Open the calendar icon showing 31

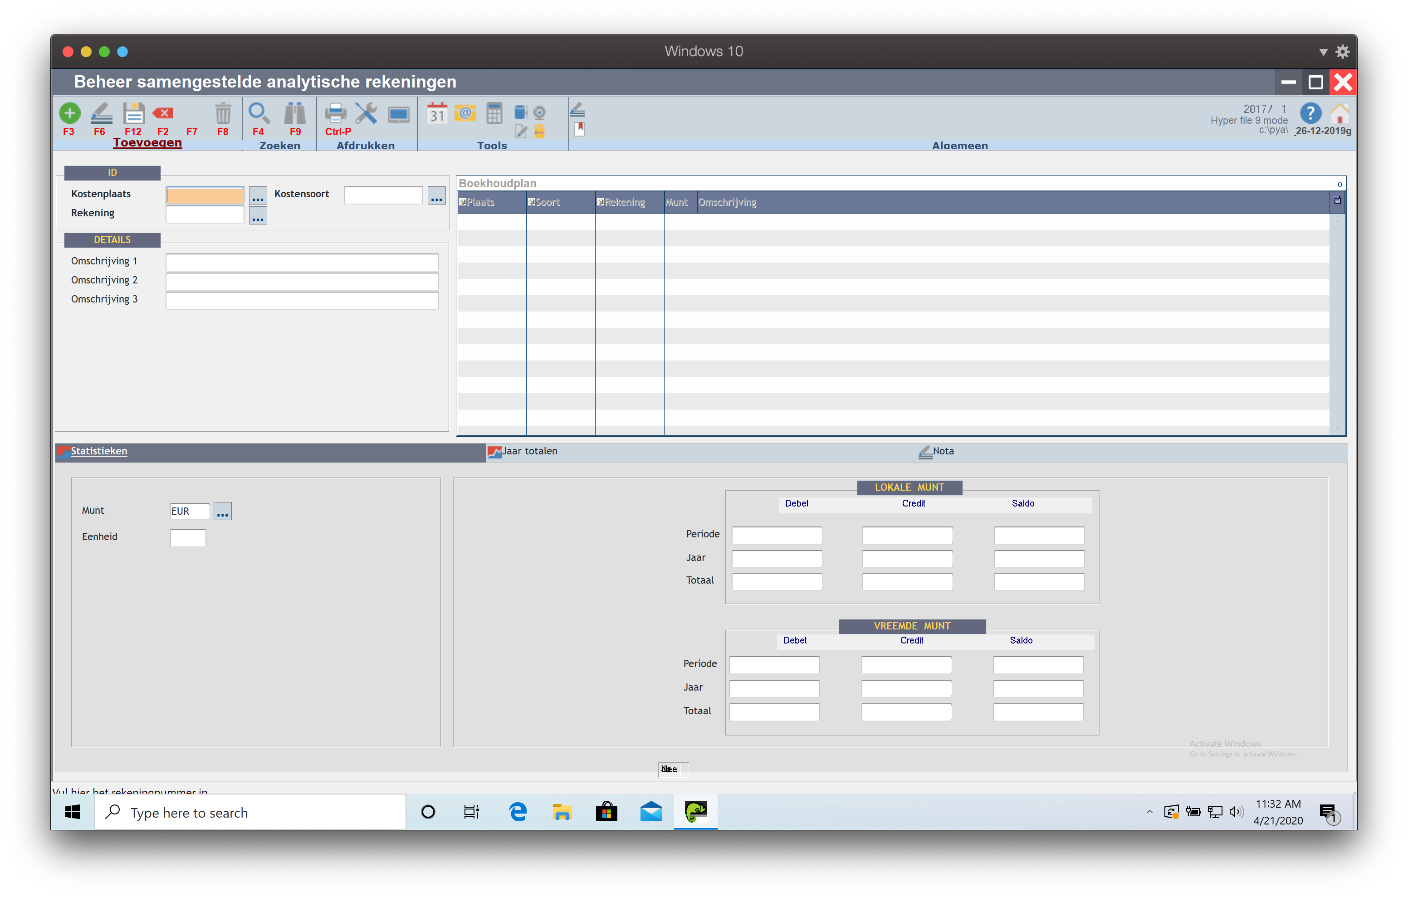437,113
